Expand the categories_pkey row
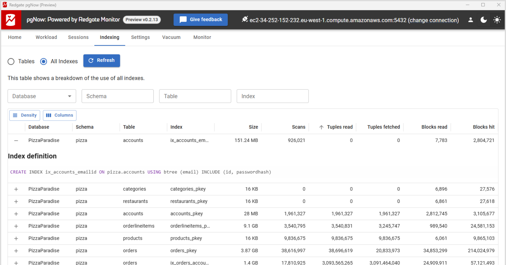The image size is (506, 265). click(16, 189)
